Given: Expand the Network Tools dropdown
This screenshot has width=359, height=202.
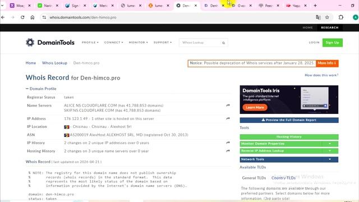Looking at the screenshot, I should 289,159.
